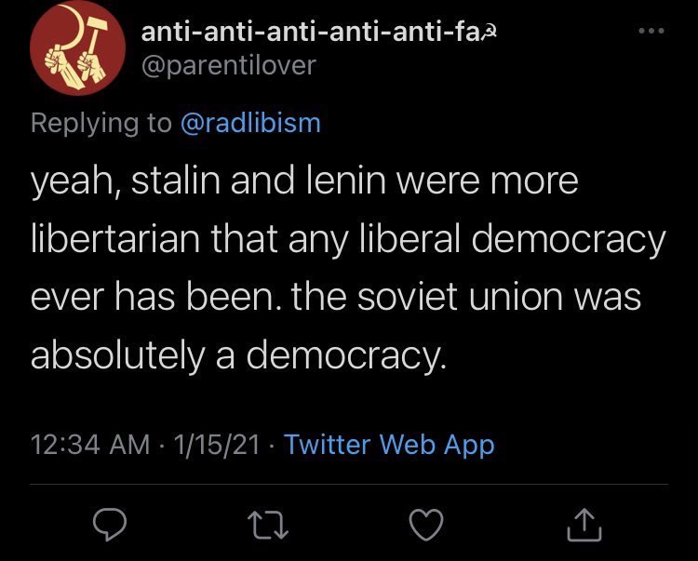This screenshot has width=698, height=561.
Task: Click the 'Replying to' label
Action: coord(101,123)
